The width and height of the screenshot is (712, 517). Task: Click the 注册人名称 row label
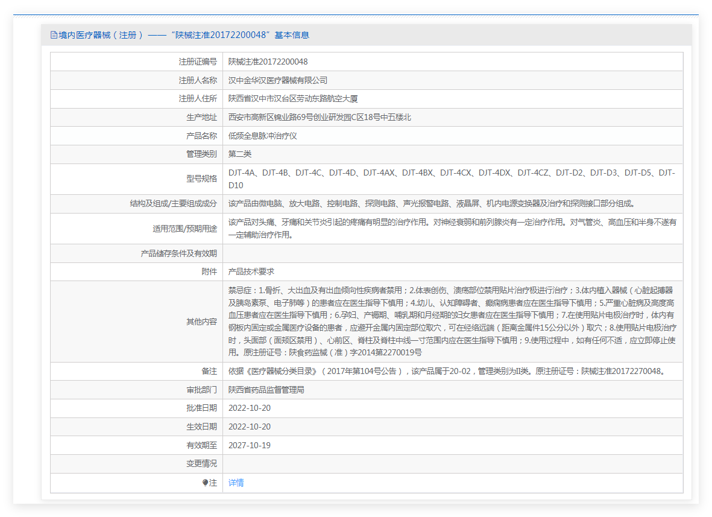(x=198, y=80)
